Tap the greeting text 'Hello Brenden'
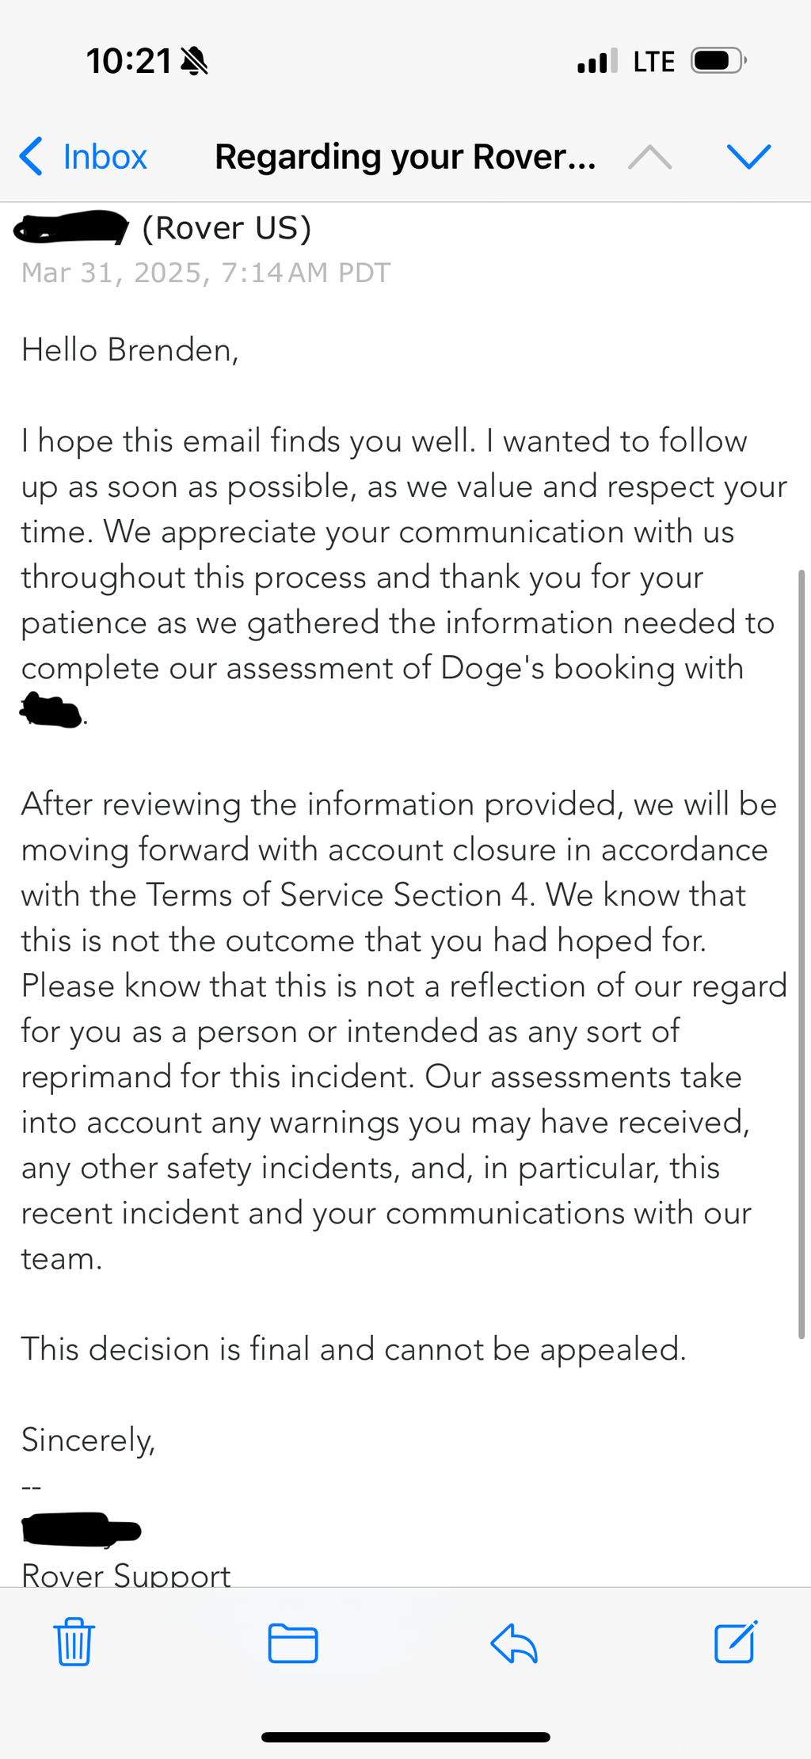The image size is (811, 1759). [131, 349]
